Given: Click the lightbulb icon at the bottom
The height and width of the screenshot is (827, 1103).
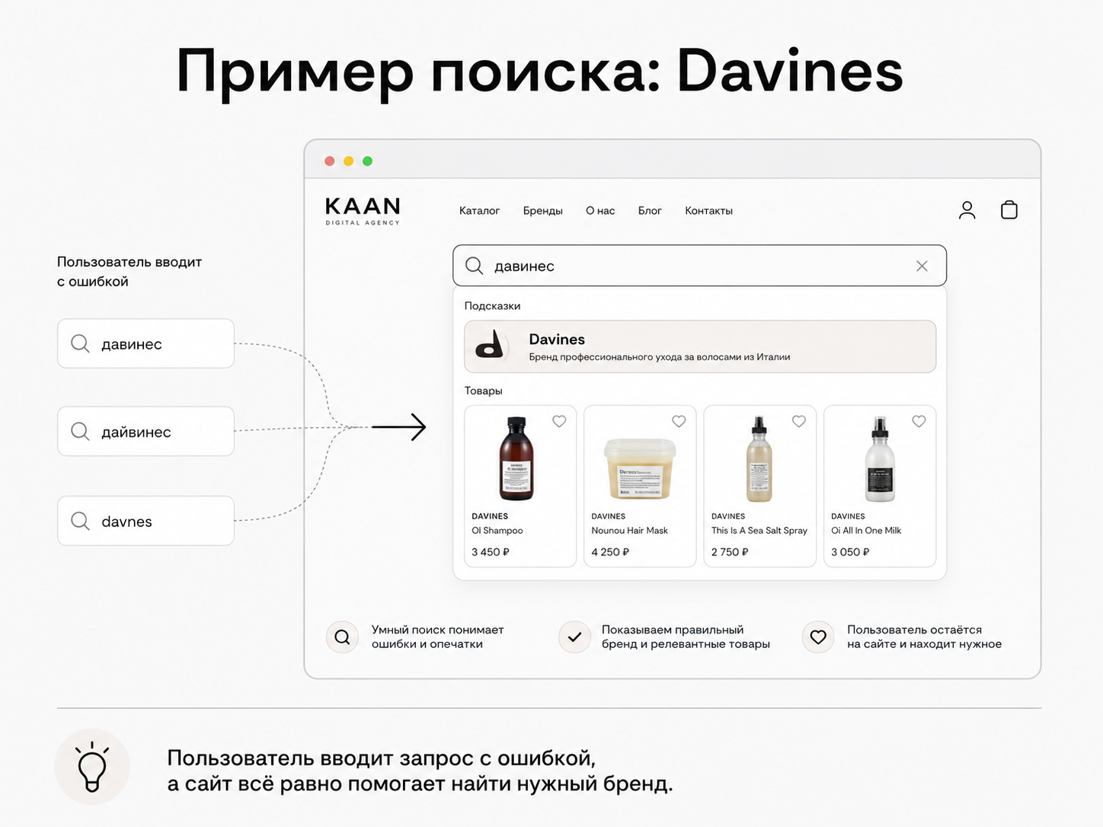Looking at the screenshot, I should point(92,767).
